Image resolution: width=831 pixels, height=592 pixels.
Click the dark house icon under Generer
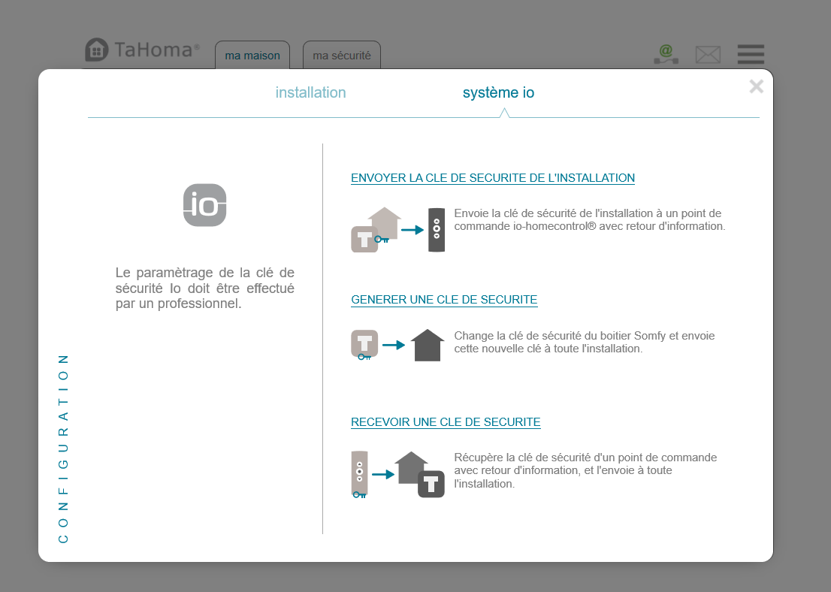click(428, 346)
